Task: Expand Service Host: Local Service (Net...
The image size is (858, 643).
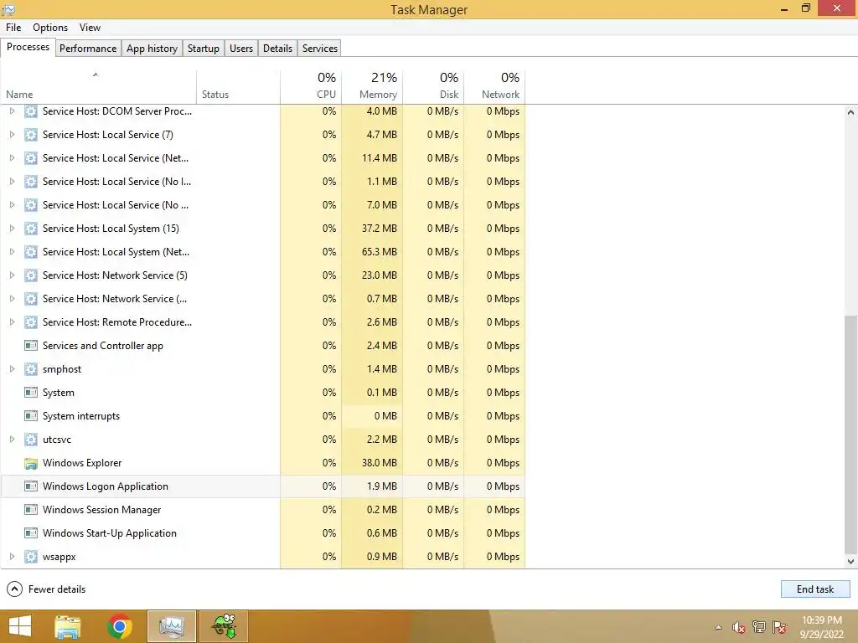Action: click(x=12, y=158)
